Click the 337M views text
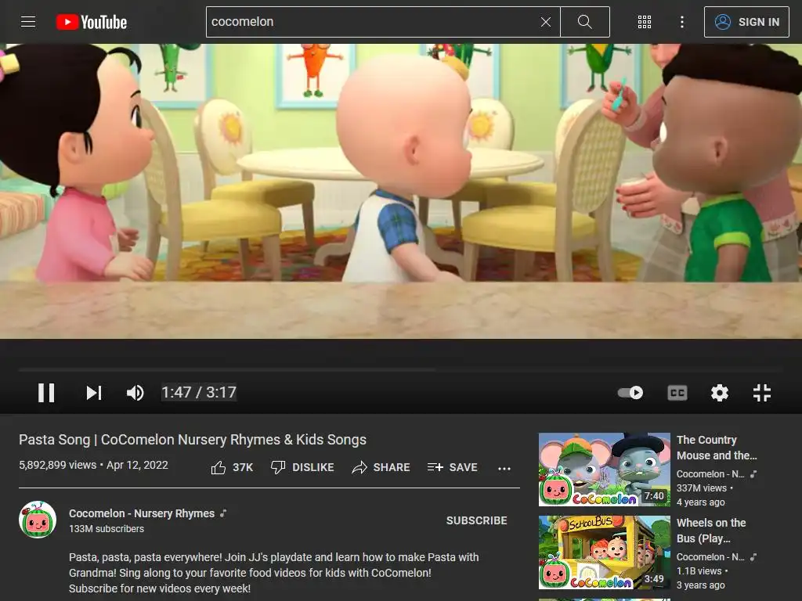Viewport: 802px width, 601px height. pyautogui.click(x=701, y=488)
